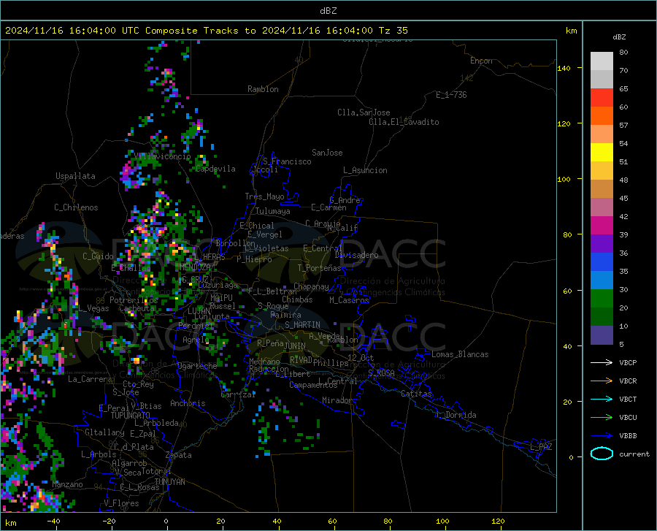Screen dimensions: 657x531
Task: Click the 80 dBZ scale value
Action: pyautogui.click(x=623, y=53)
